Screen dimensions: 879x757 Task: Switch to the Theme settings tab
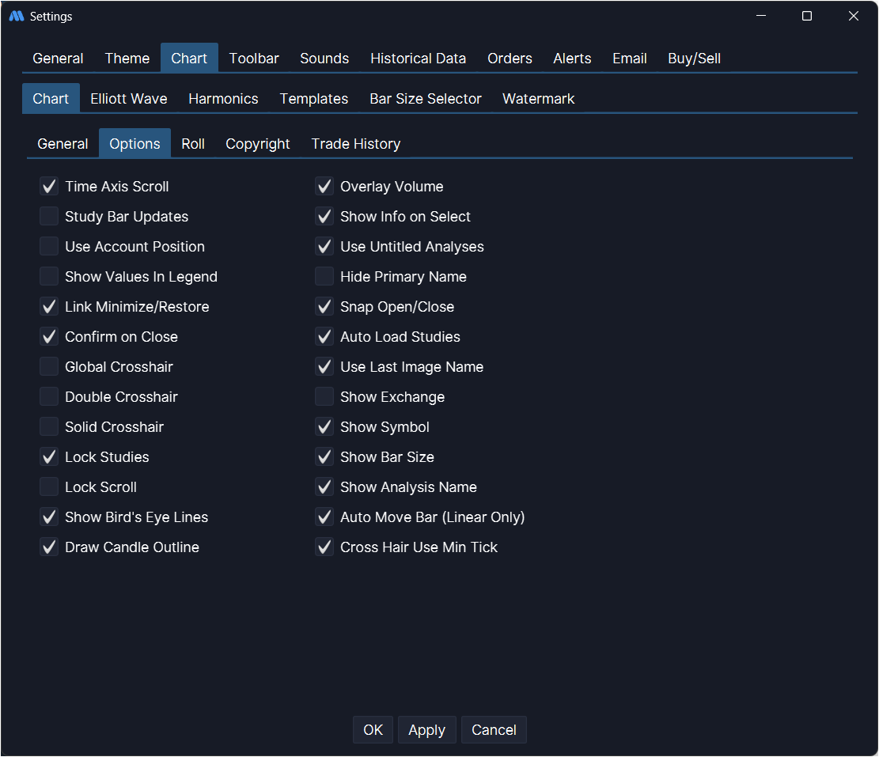[127, 59]
